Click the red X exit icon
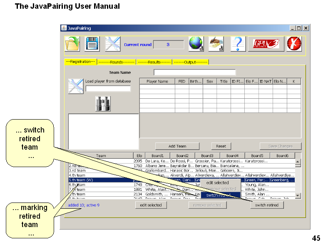This screenshot has height=250, width=333. pos(294,44)
